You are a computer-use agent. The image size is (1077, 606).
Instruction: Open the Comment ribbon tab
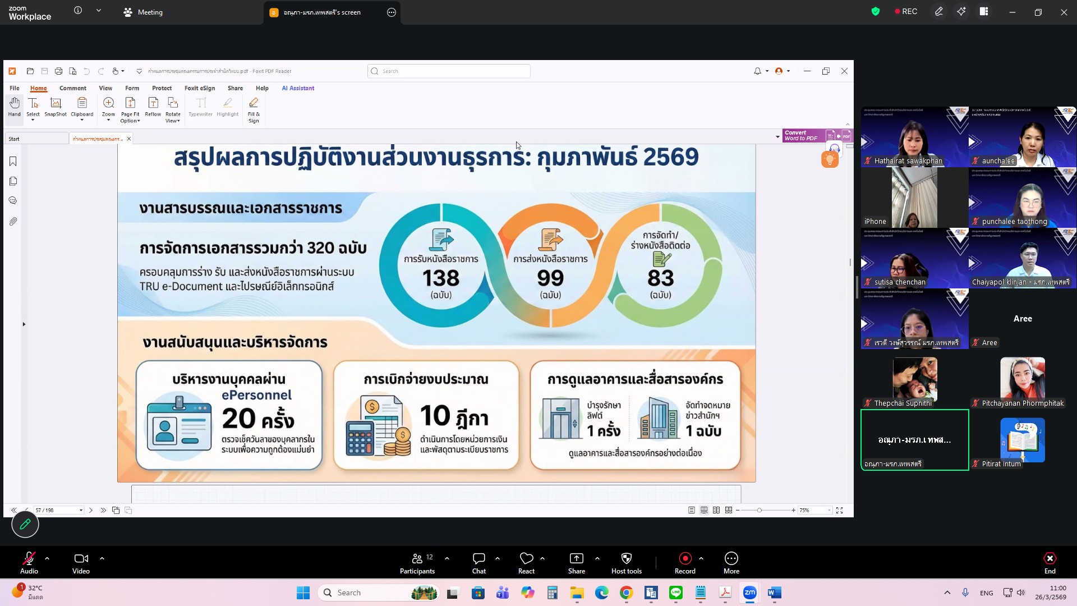72,88
